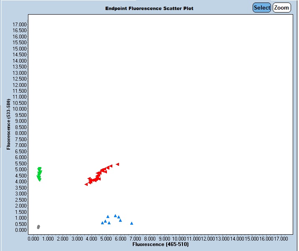This screenshot has width=299, height=251.
Task: Activate the Select mode button
Action: coord(262,8)
